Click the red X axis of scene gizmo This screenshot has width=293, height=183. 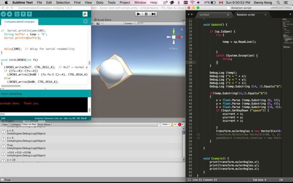point(179,37)
